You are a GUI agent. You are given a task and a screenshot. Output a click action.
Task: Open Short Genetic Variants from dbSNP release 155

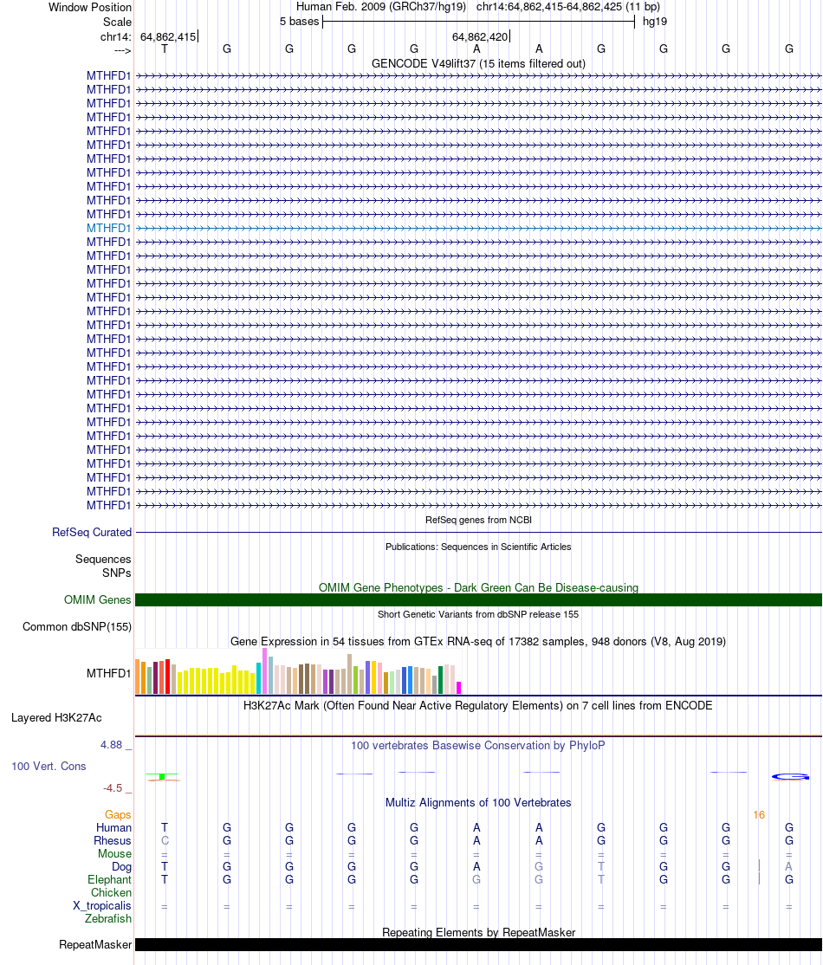478,614
